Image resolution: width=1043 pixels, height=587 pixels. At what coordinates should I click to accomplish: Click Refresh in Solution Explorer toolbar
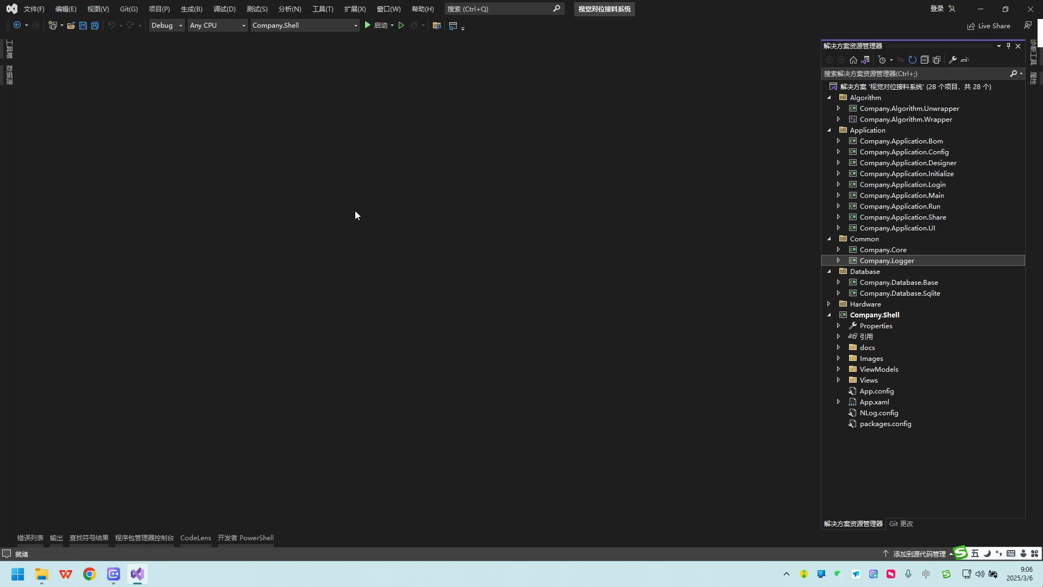point(913,60)
